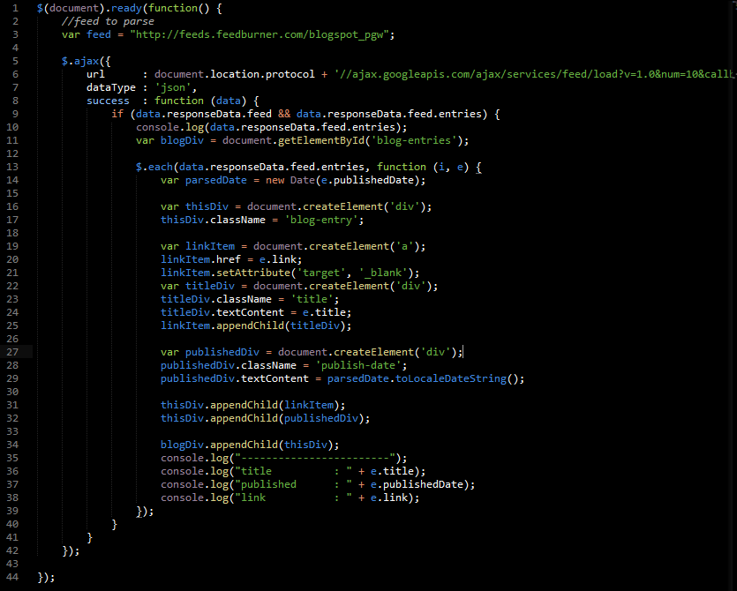Click the 'blog-entry' string on line 17
The height and width of the screenshot is (591, 737).
coord(321,220)
